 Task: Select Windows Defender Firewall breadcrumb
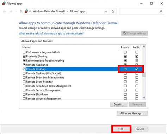coord(49,11)
